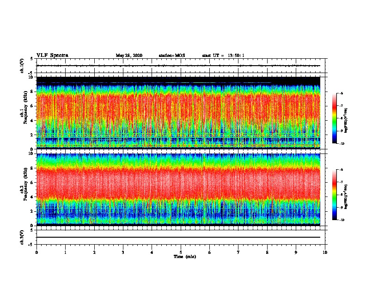The image size is (366, 283).
Task: Click the "-6" label on ch.1 colorbar
Action: 341,93
